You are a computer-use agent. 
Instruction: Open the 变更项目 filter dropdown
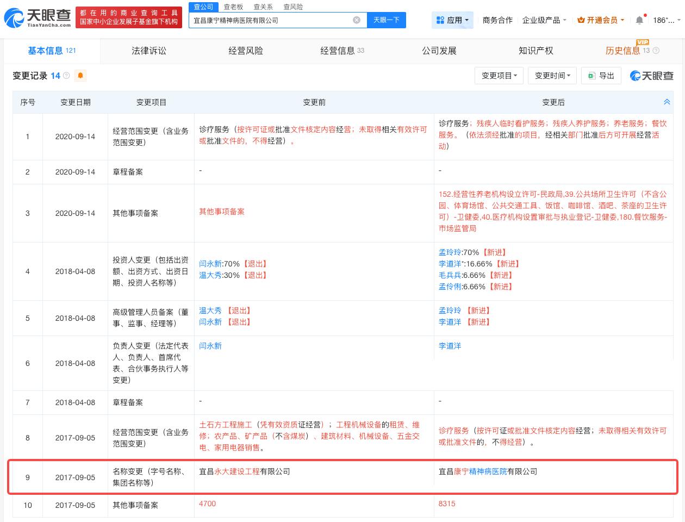[499, 76]
